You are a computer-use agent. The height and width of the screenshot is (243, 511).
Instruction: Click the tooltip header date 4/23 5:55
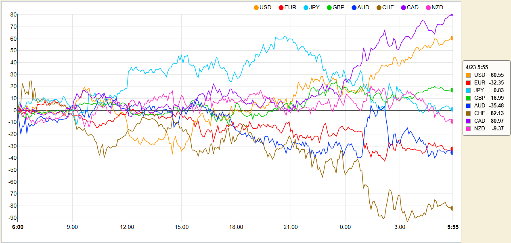477,67
